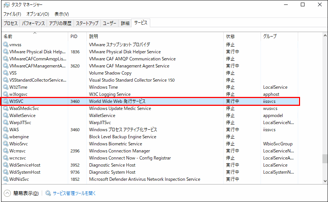Click the gear icon for WbioSrvc

click(x=6, y=144)
